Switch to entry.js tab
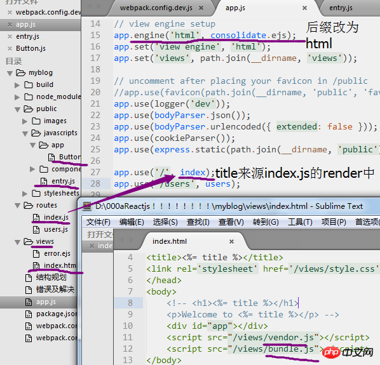Screen dimensions: 380x365 click(341, 8)
